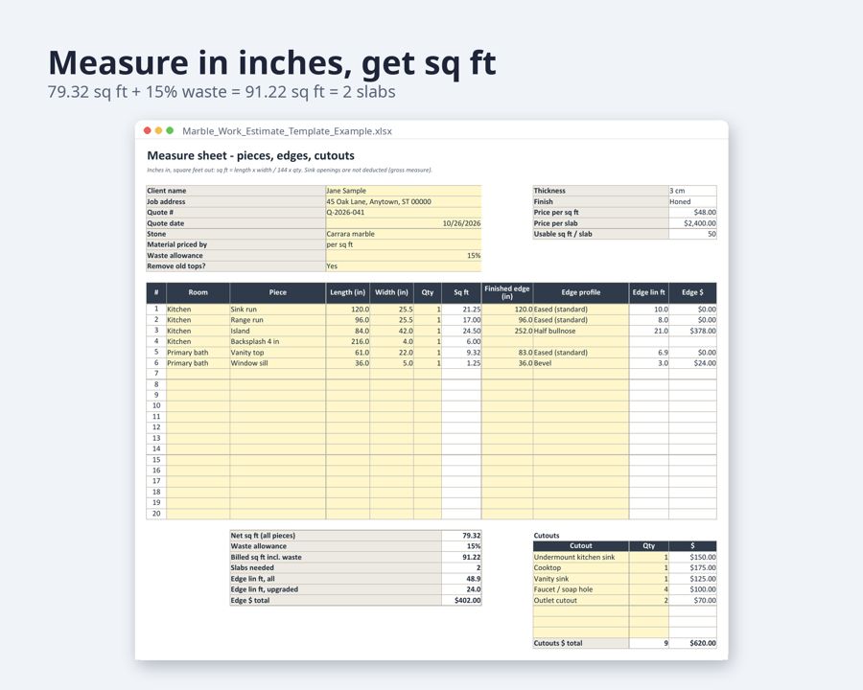Screen dimensions: 863x690
Task: Select the 'Half bullnose' edge profile cell
Action: 581,331
